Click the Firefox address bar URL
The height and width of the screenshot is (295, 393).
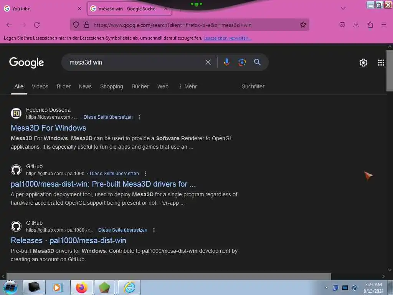172,25
